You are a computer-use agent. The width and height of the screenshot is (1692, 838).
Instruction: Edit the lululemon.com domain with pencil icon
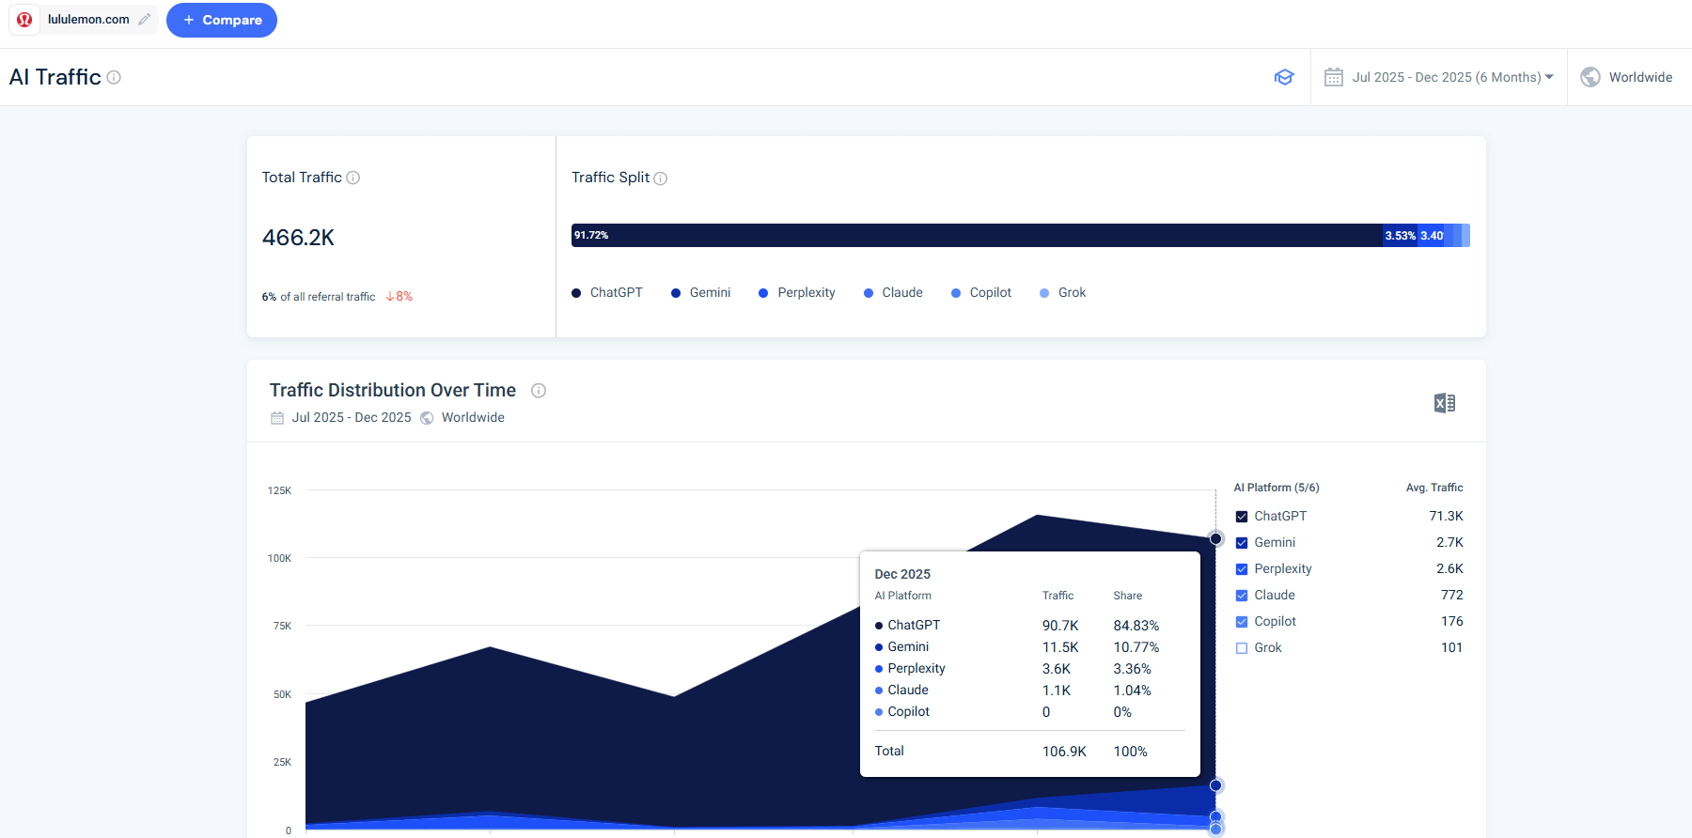pos(144,19)
